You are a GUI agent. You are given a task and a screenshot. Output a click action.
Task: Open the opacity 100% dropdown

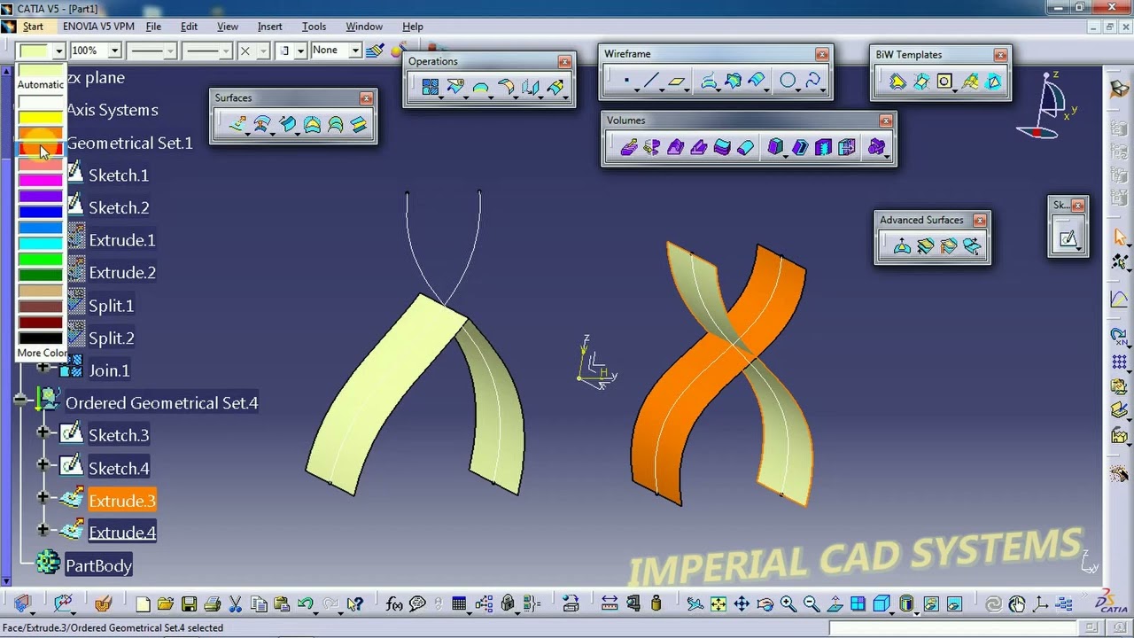click(114, 51)
